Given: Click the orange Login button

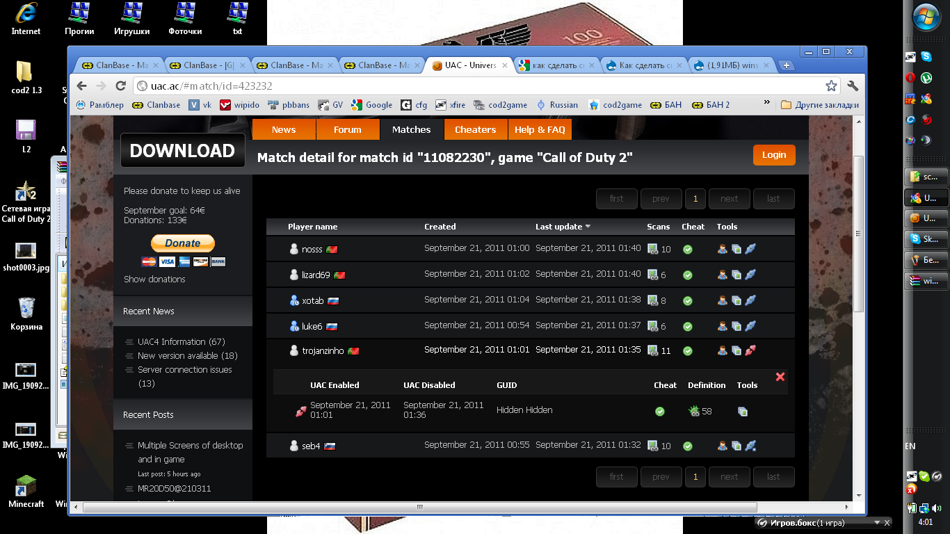Looking at the screenshot, I should (774, 155).
